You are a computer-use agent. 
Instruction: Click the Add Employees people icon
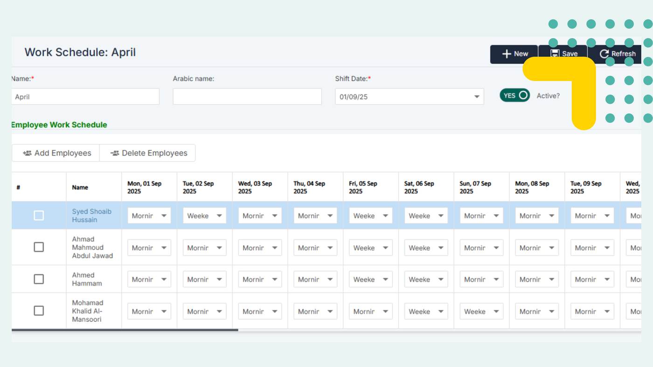coord(27,153)
